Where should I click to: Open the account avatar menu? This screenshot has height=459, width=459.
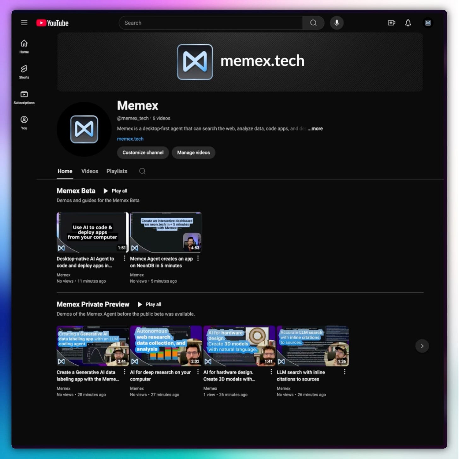(428, 23)
